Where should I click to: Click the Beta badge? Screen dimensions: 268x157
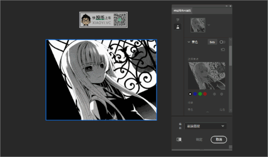coord(212,42)
